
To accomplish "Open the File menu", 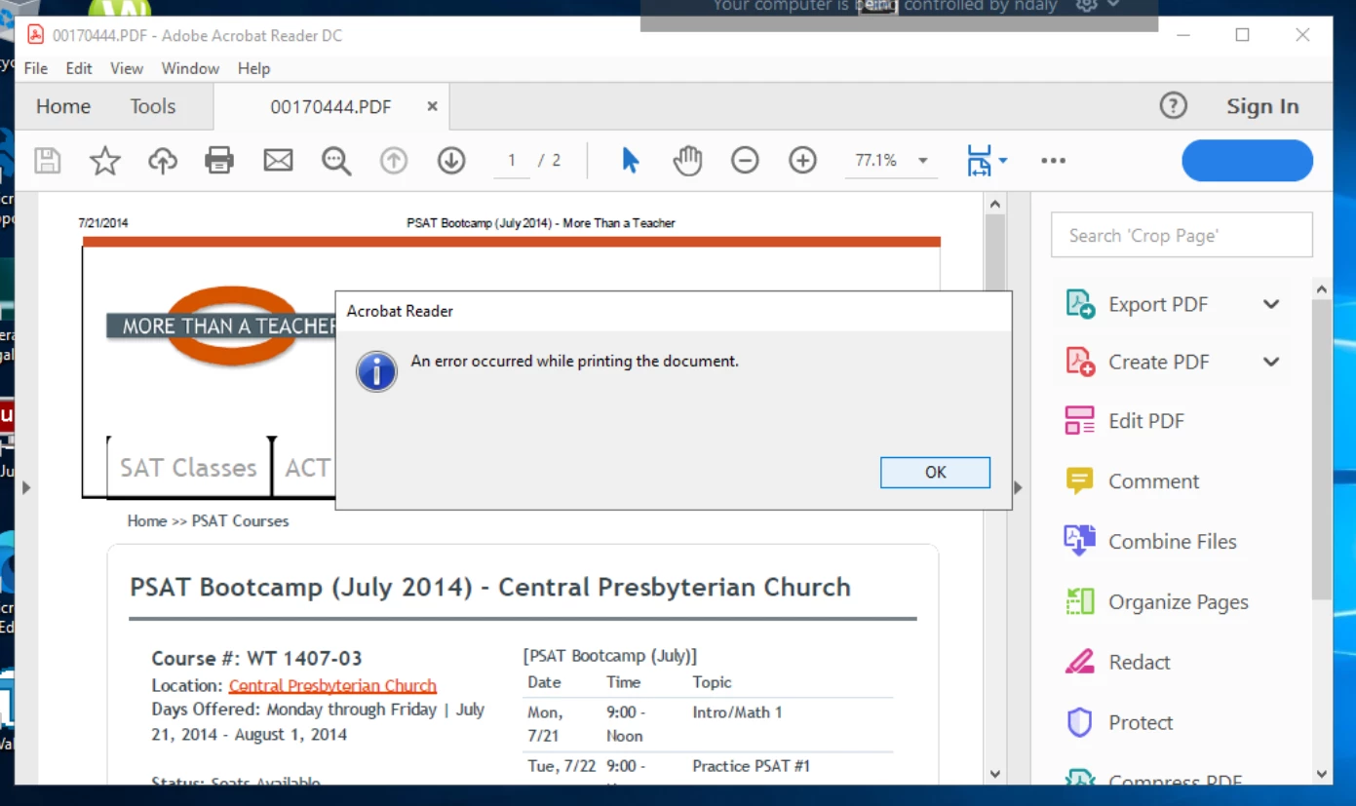I will pos(35,68).
